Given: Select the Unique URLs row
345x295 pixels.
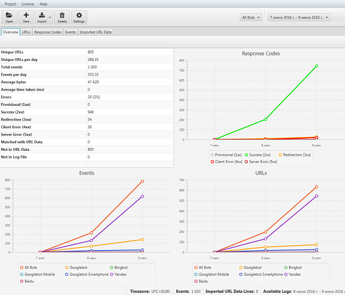Looking at the screenshot, I should (x=87, y=52).
